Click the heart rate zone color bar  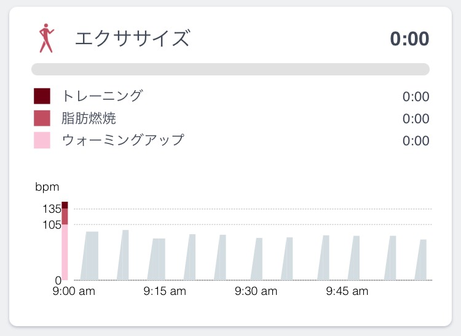tap(65, 240)
